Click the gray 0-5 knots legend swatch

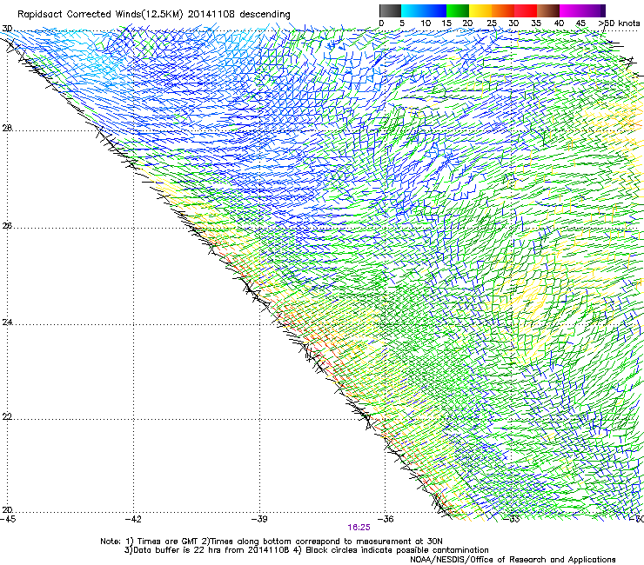pyautogui.click(x=390, y=10)
